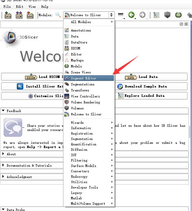192x211 pixels.
Task: Open the Modules selector combo box
Action: pos(89,15)
